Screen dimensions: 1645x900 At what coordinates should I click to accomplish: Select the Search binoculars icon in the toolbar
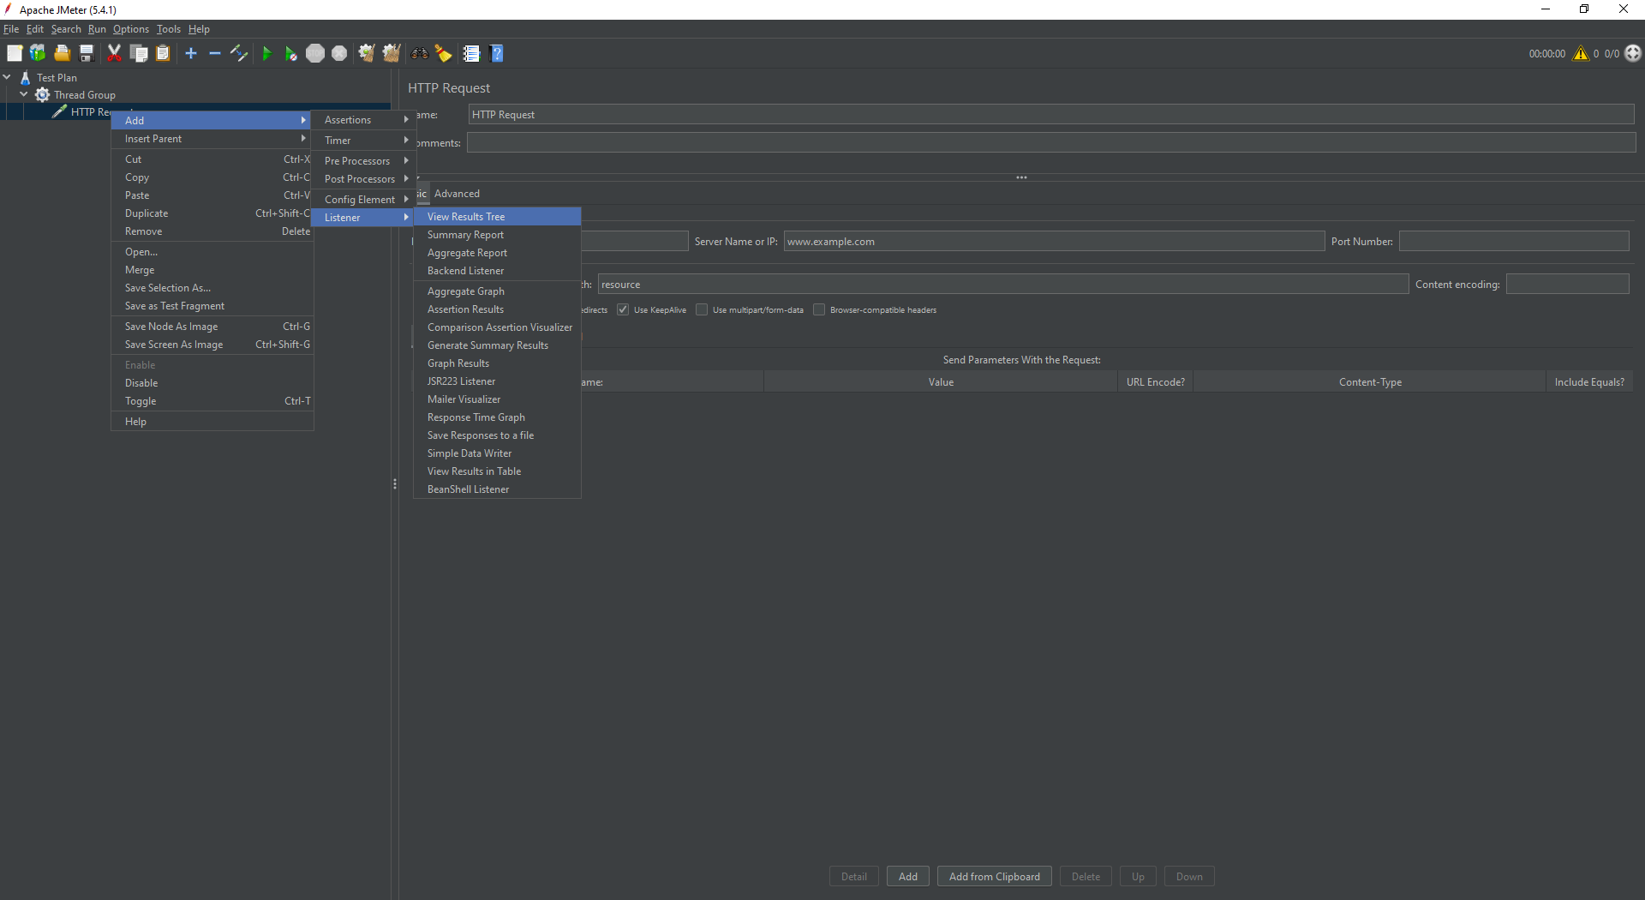click(420, 53)
